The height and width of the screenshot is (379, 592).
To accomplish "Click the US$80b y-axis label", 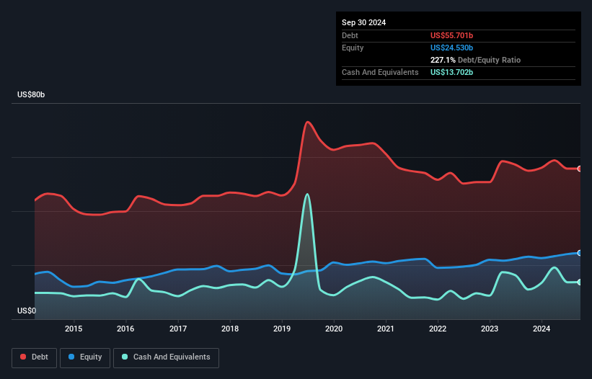I will (x=31, y=94).
